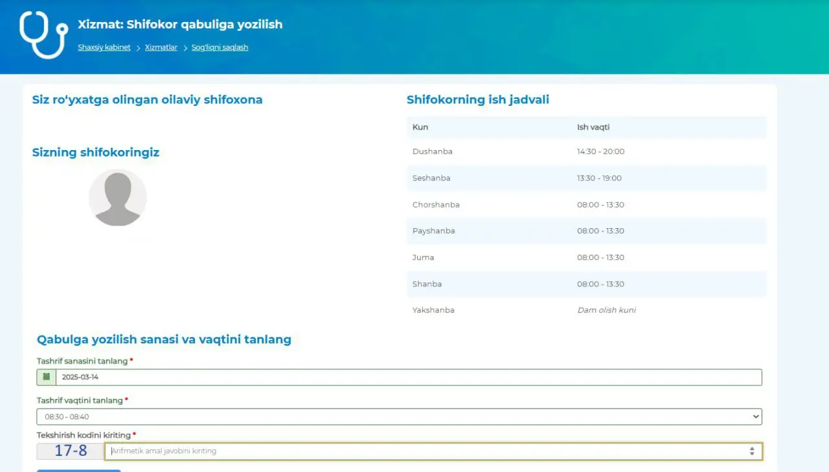
Task: Expand the time selector's dropdown arrow
Action: click(755, 417)
